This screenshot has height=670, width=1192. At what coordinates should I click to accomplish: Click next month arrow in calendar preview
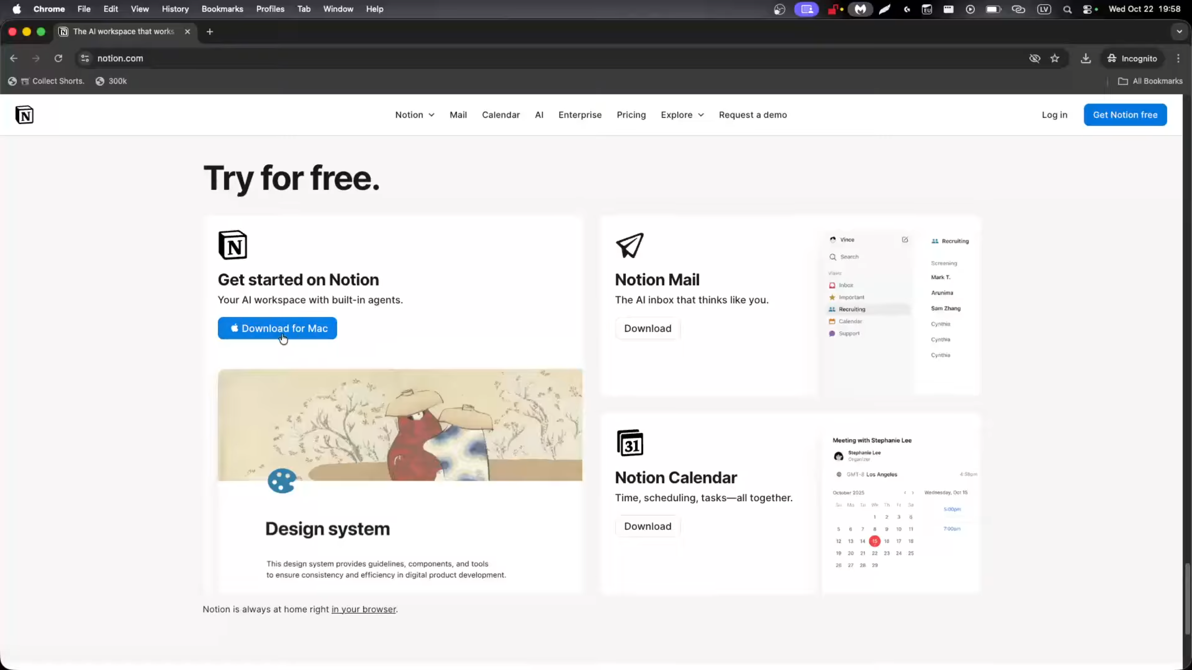(913, 493)
